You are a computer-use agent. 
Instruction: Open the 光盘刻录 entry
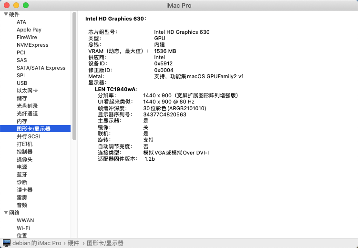coord(27,106)
